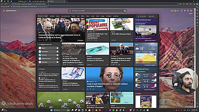Like the 'cadeaux exonérés d'impôt' video article

(88, 89)
